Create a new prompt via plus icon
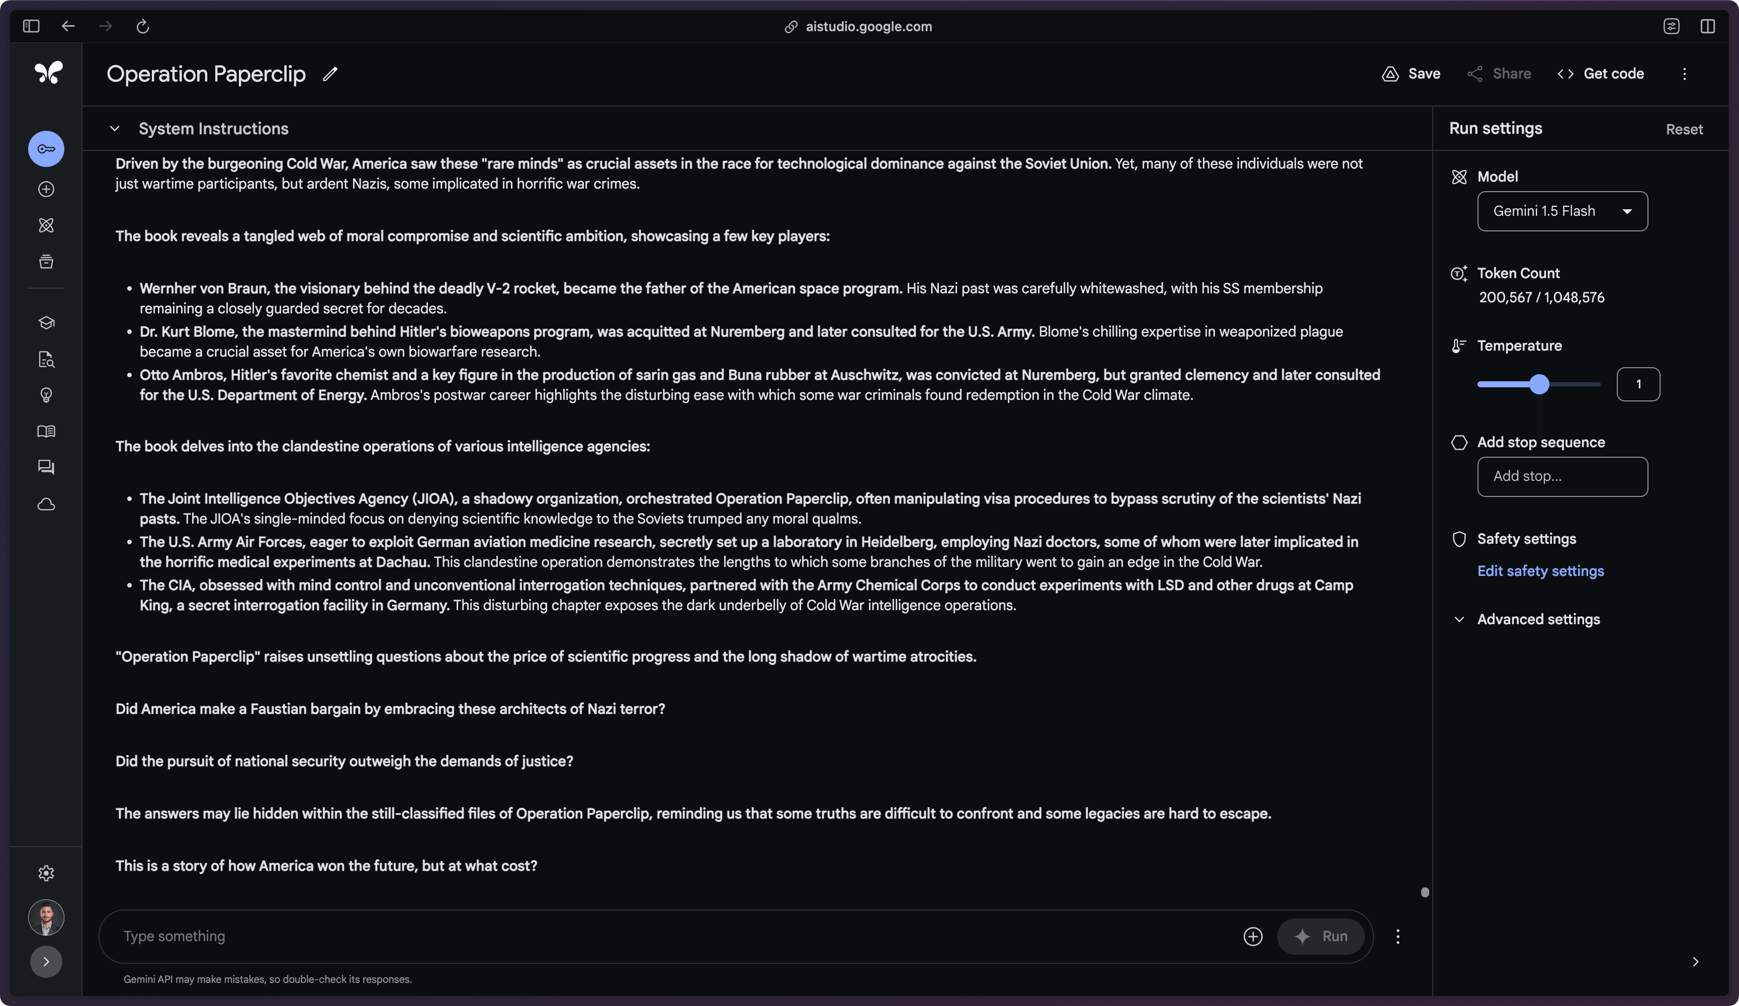 [x=46, y=190]
